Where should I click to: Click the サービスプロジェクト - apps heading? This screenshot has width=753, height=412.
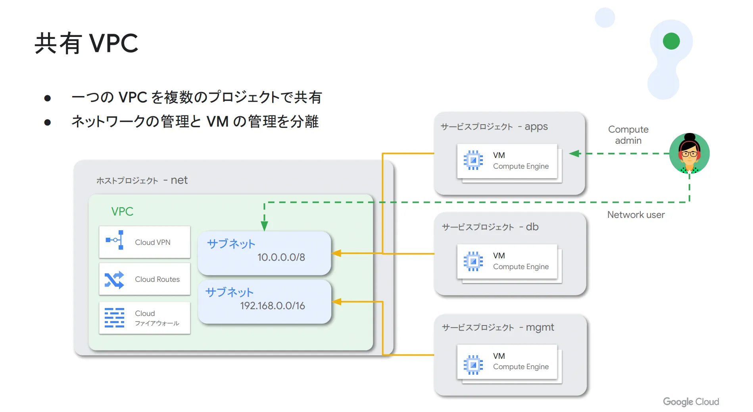[x=494, y=127]
